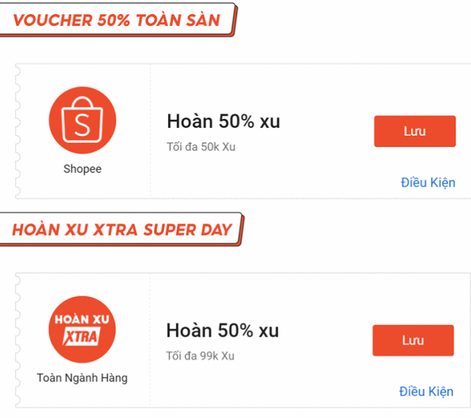
Task: Click the VOUCHER 50% TOÀN SÀN banner
Action: tap(117, 20)
